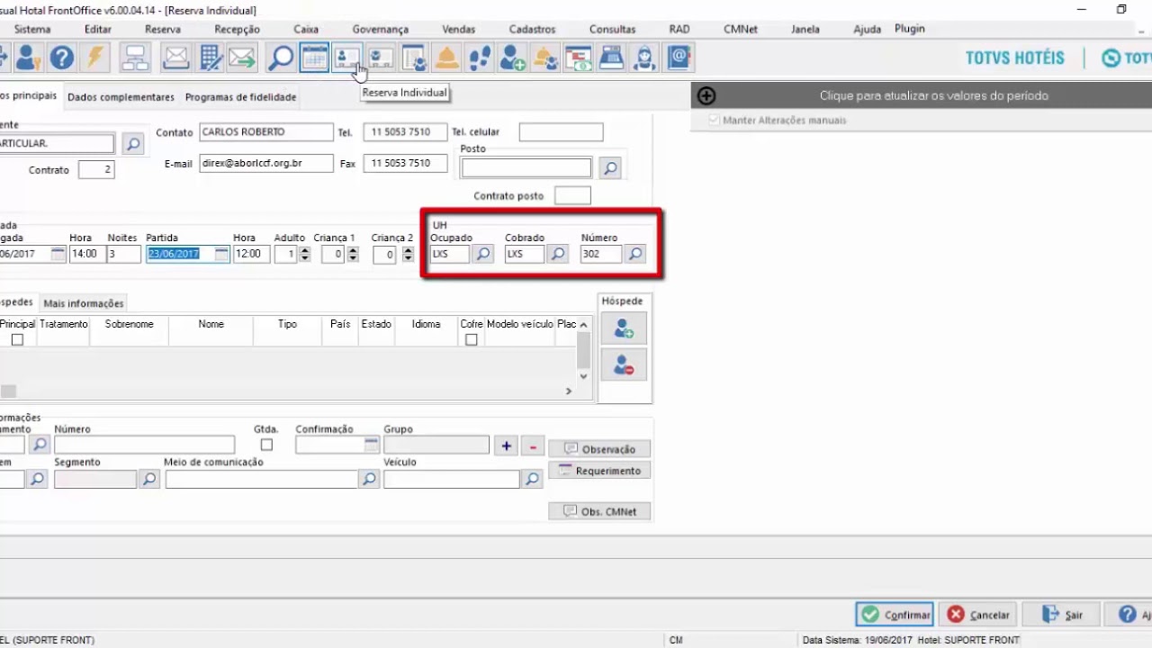This screenshot has height=648, width=1152.
Task: Click the envelope with green arrow icon
Action: click(243, 58)
